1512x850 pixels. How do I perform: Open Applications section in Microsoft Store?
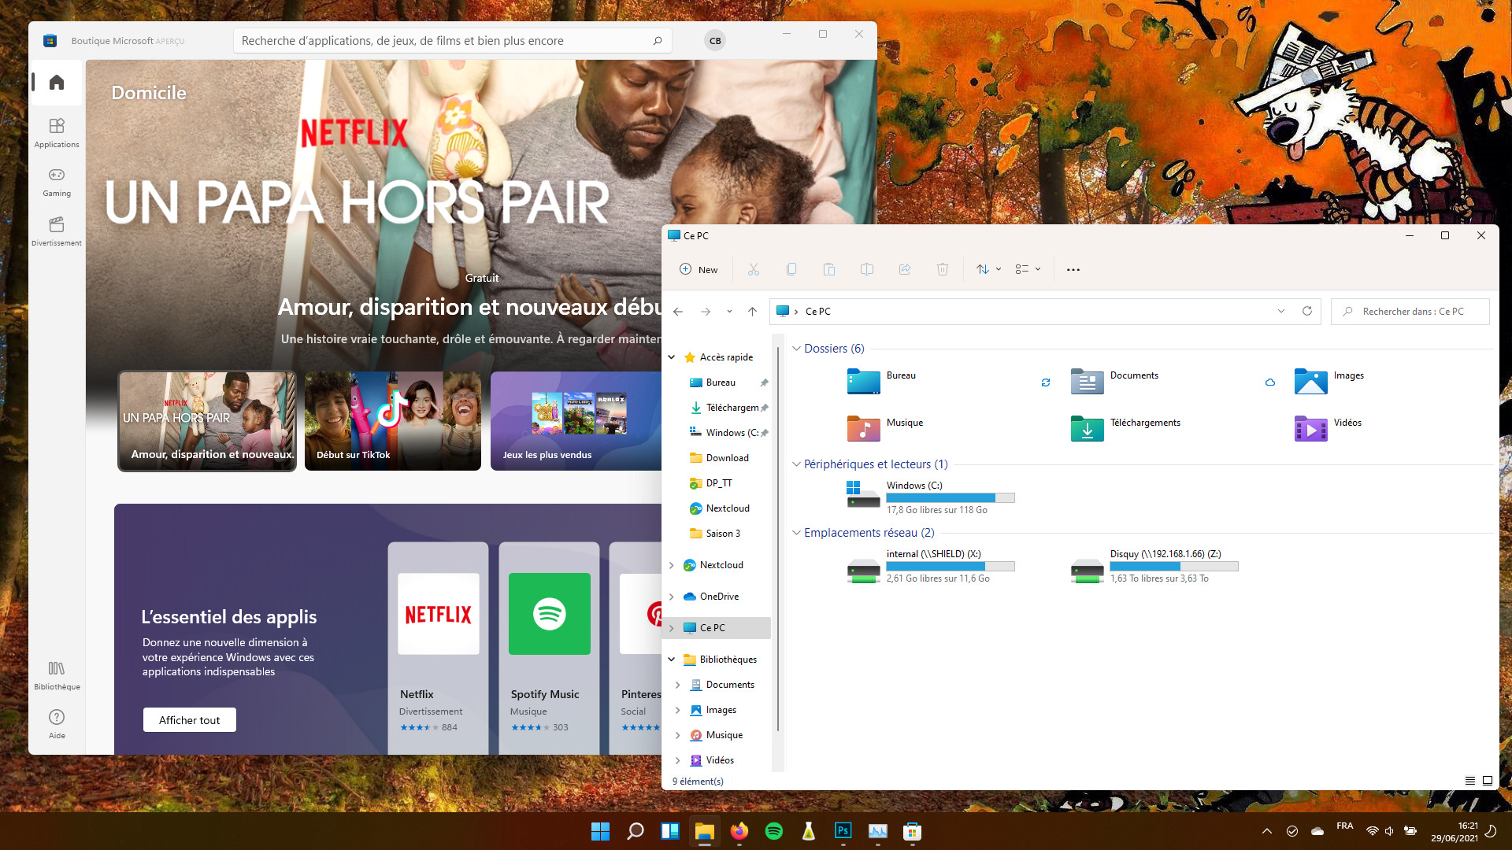(x=57, y=132)
